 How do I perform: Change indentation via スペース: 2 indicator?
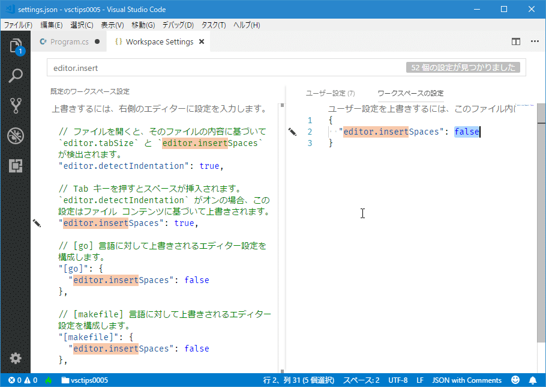pos(361,380)
